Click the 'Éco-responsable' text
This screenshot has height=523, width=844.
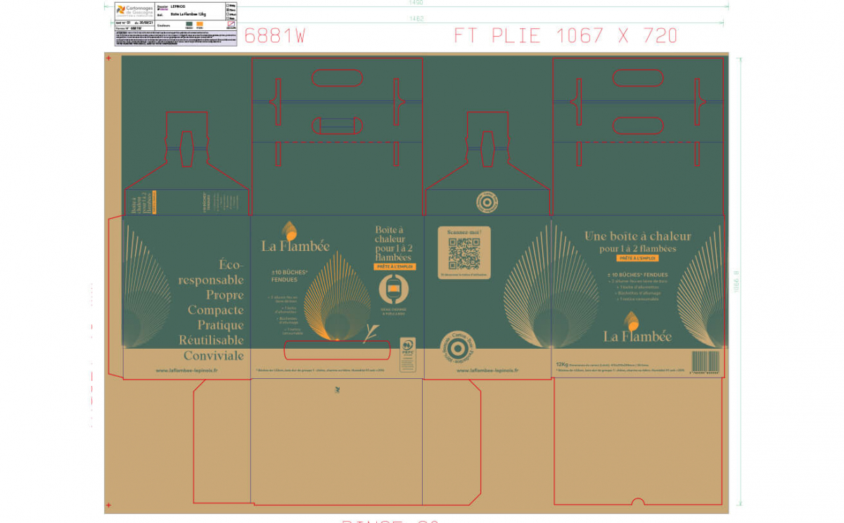click(x=210, y=273)
